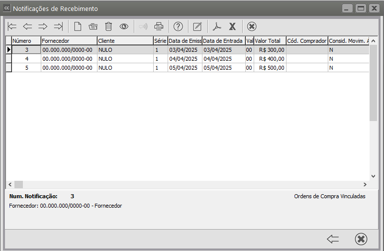Image resolution: width=384 pixels, height=251 pixels.
Task: Select the row with value R$ 500,00
Action: [x=271, y=68]
